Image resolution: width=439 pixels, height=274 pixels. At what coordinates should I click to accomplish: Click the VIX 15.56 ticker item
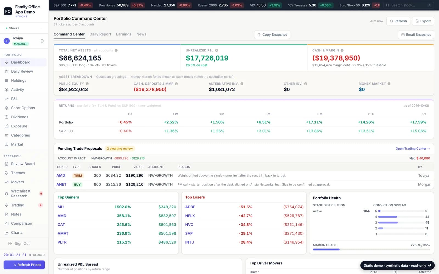265,5
